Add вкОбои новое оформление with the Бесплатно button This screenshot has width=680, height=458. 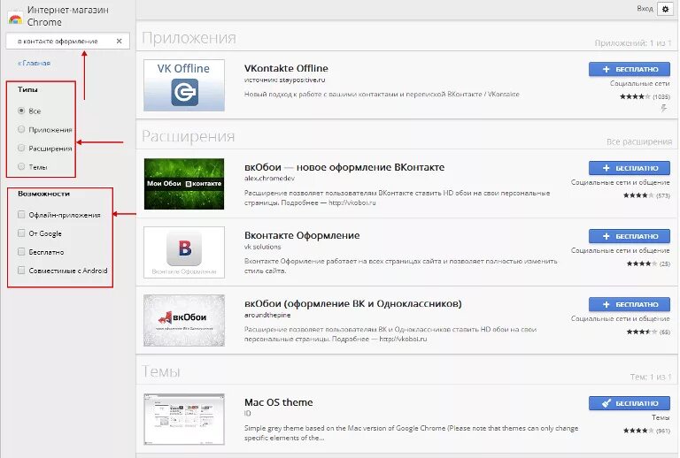630,168
